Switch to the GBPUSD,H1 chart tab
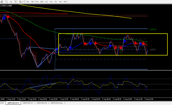The image size is (172, 105). pyautogui.click(x=28, y=103)
